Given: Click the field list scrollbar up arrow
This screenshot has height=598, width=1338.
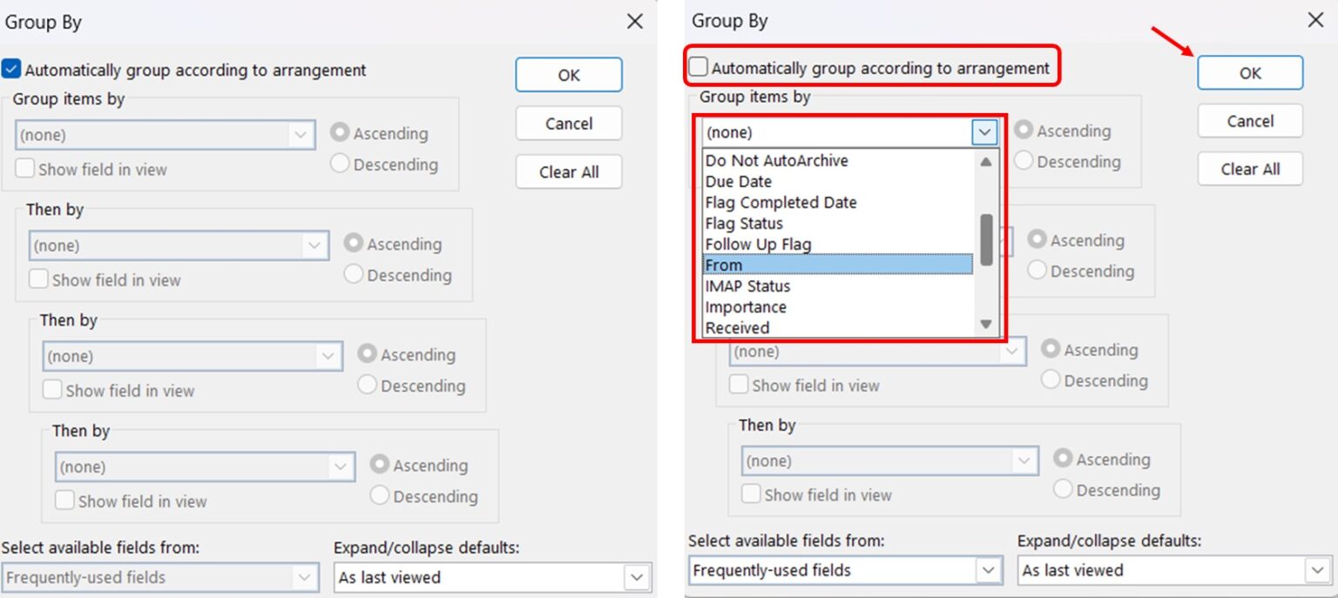Looking at the screenshot, I should click(x=986, y=161).
